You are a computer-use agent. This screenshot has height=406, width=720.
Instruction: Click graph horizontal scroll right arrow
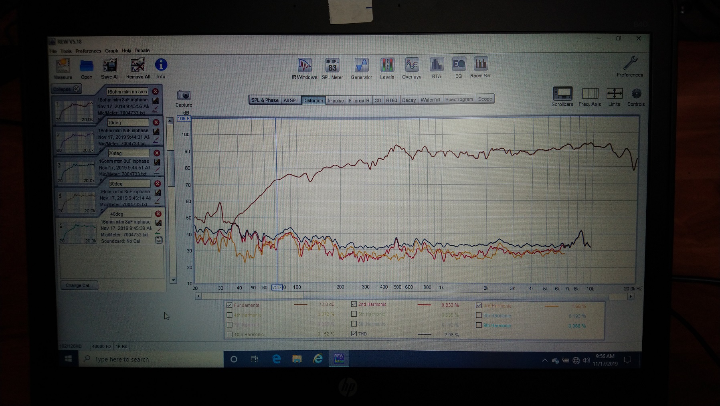pos(631,297)
